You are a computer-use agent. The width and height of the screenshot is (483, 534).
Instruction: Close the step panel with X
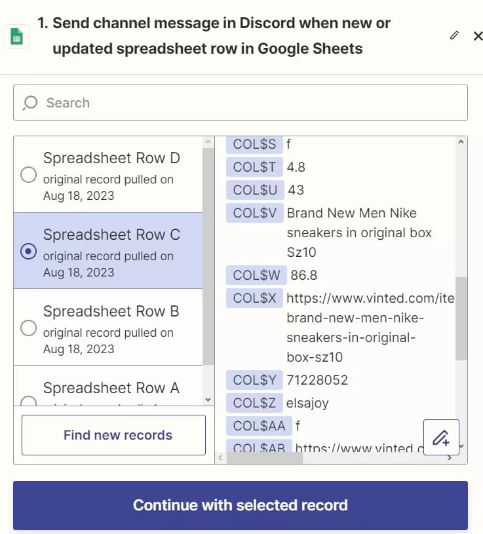[478, 35]
